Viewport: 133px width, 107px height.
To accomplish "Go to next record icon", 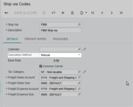I will click(112, 13).
